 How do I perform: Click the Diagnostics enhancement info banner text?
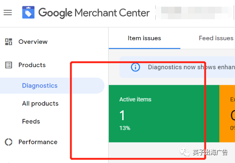[192, 67]
